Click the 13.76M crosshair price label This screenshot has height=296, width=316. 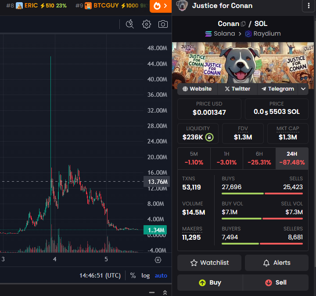tap(157, 182)
